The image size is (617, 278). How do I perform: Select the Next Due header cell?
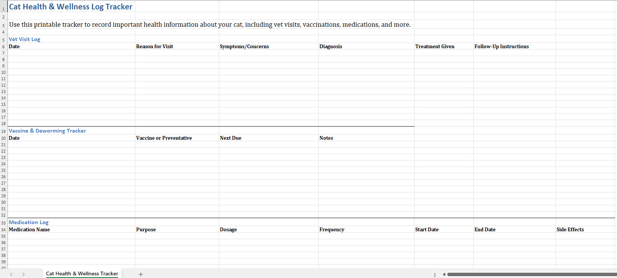point(269,138)
